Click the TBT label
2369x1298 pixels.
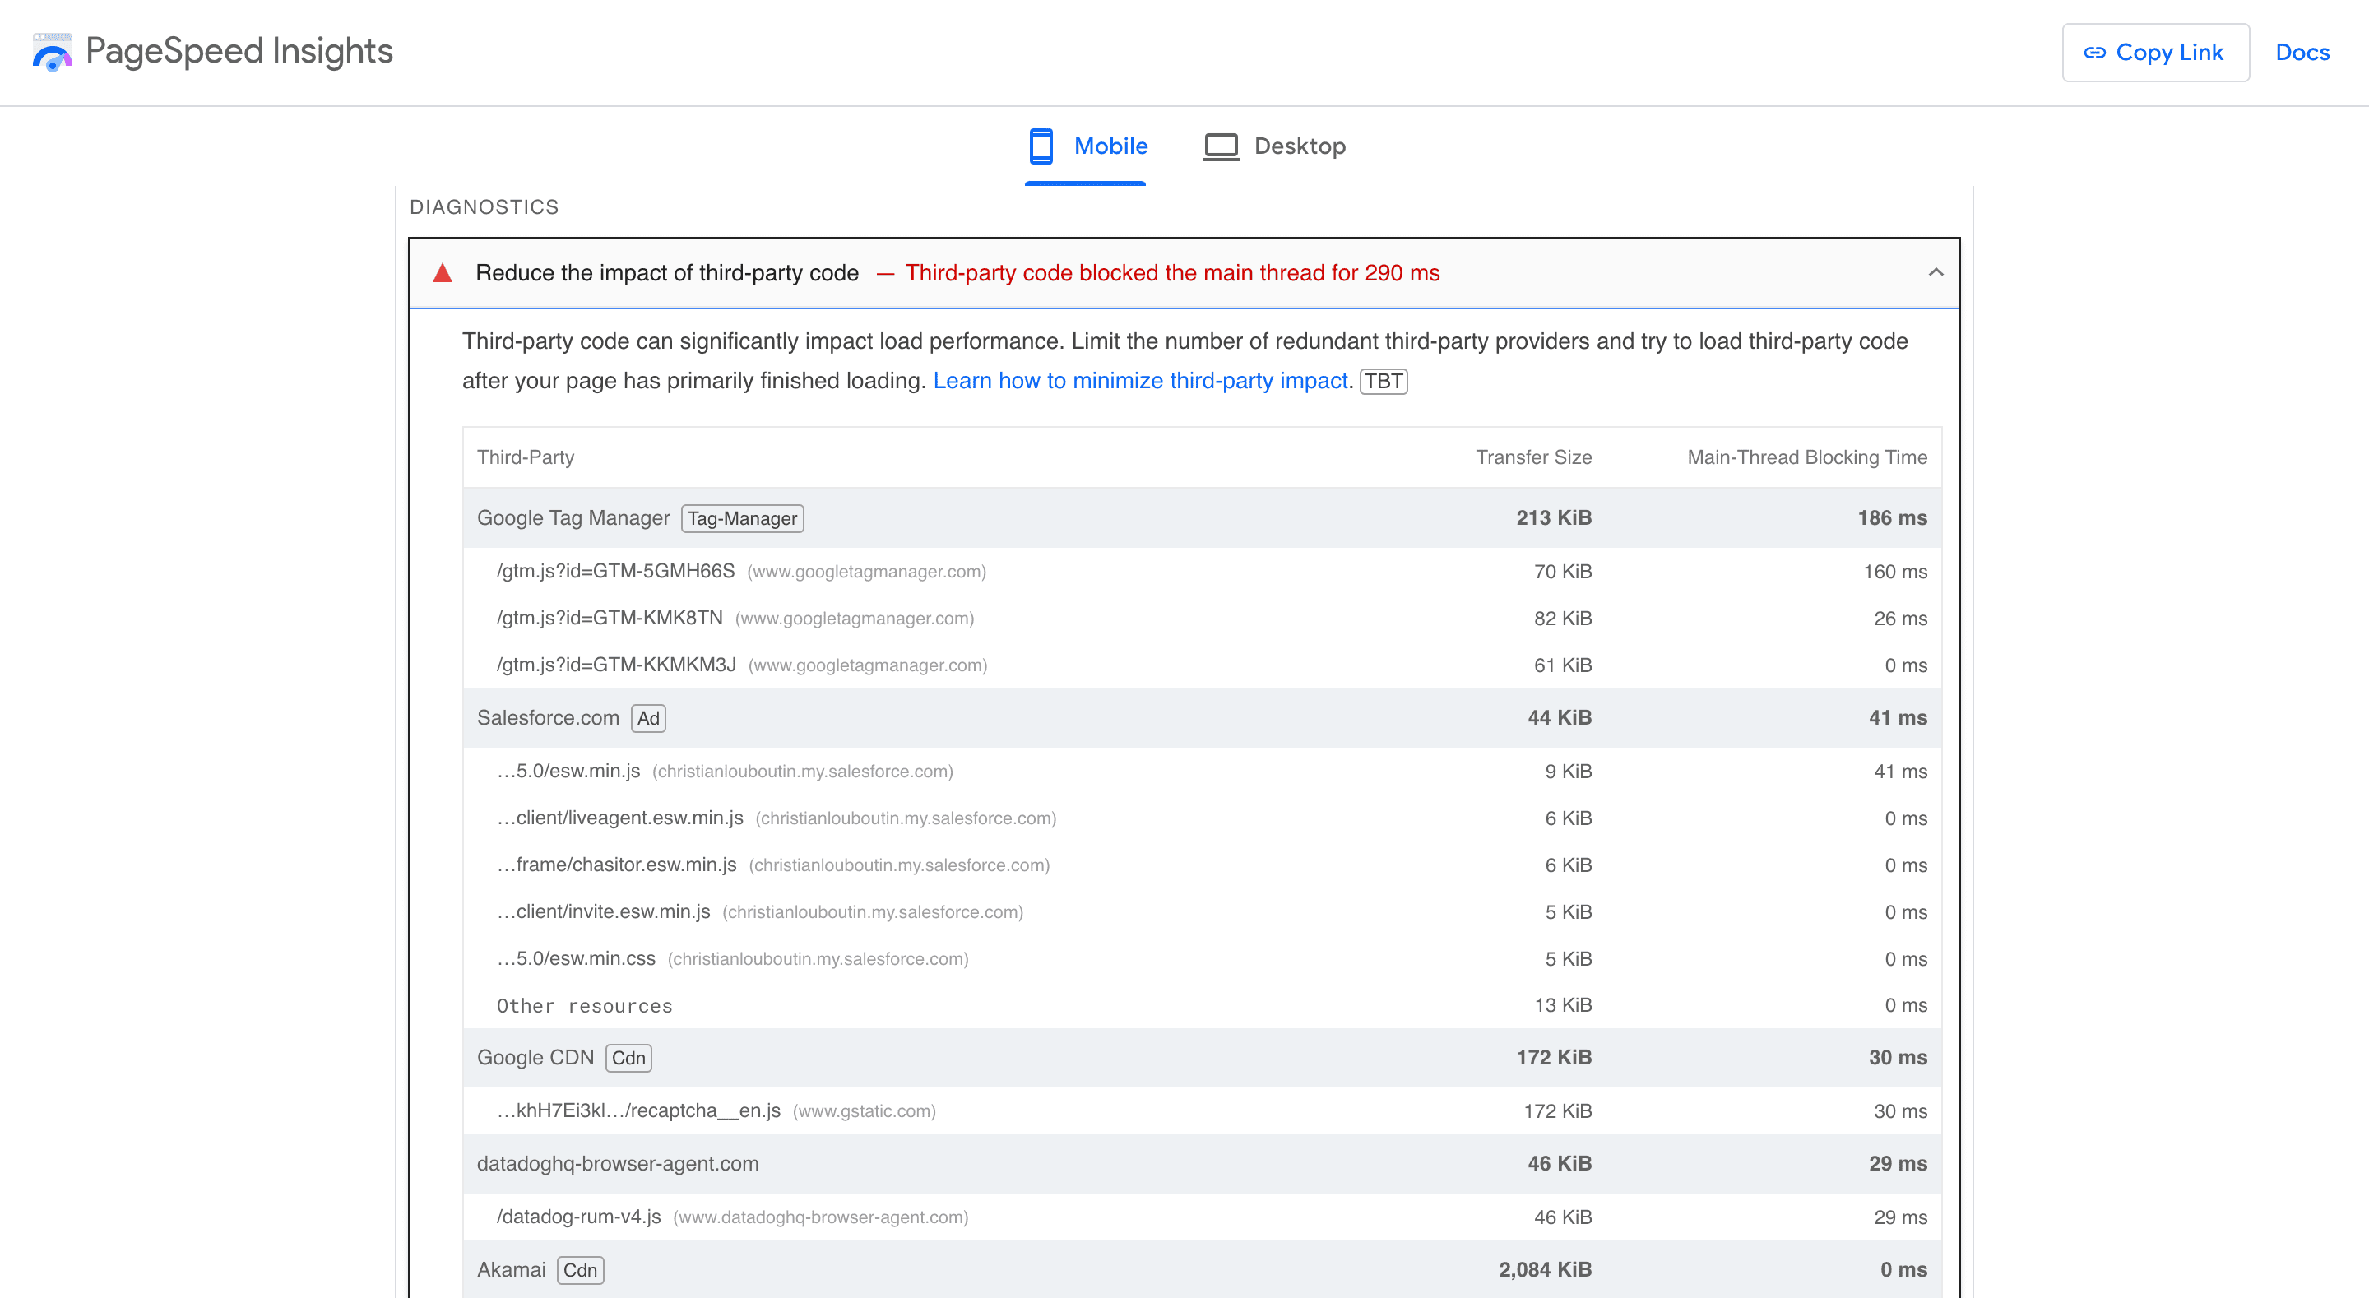(1384, 381)
